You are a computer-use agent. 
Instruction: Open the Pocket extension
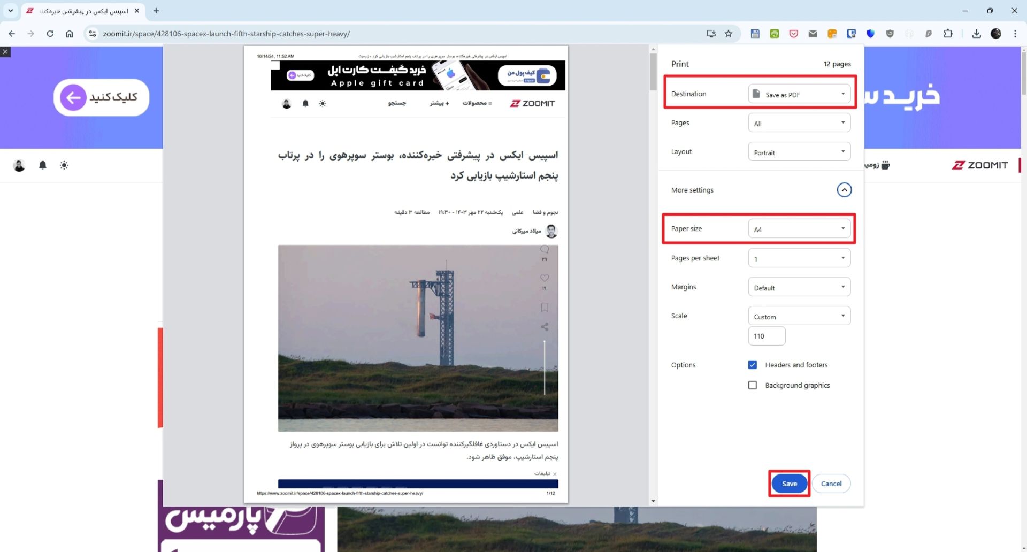(794, 34)
